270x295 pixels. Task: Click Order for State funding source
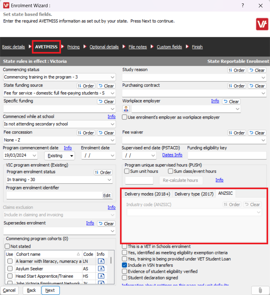pos(86,86)
